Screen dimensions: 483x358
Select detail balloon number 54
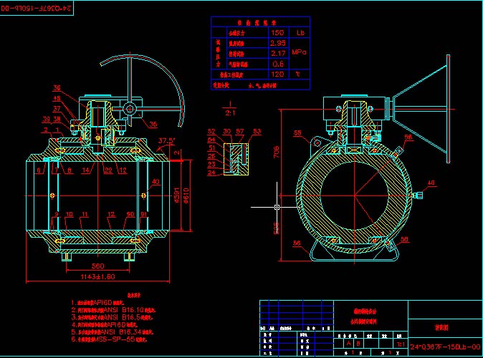click(x=211, y=140)
